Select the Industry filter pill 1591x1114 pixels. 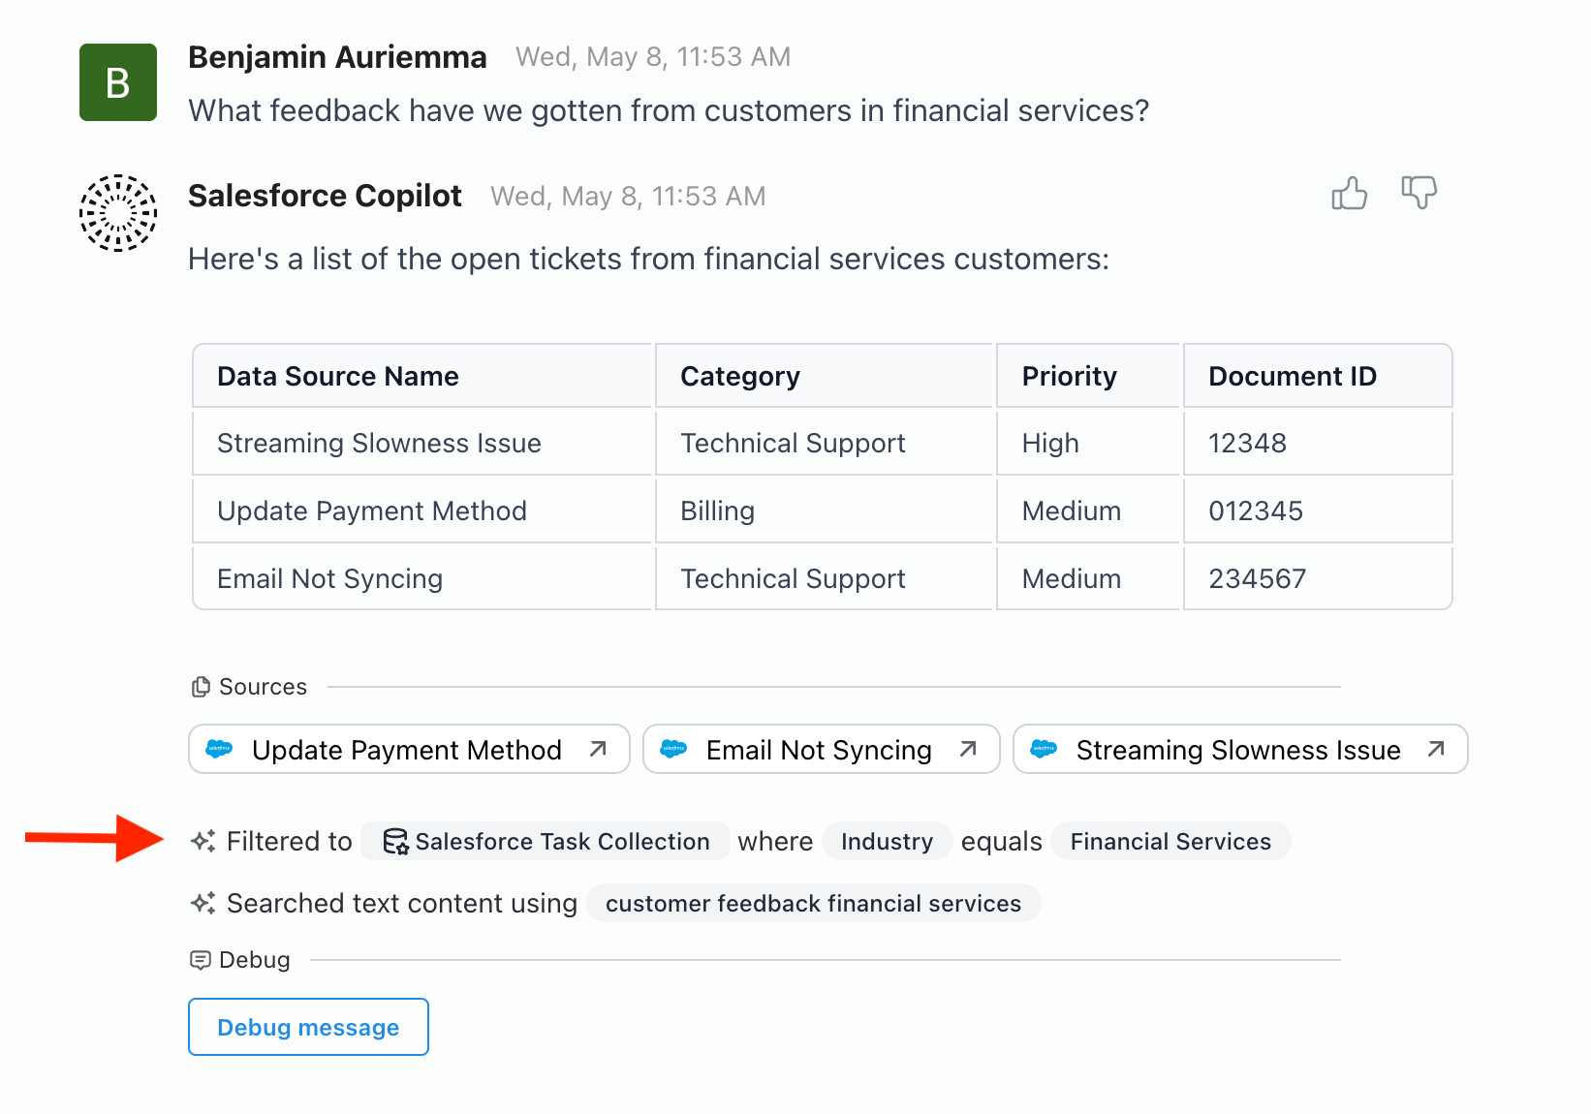click(x=887, y=841)
